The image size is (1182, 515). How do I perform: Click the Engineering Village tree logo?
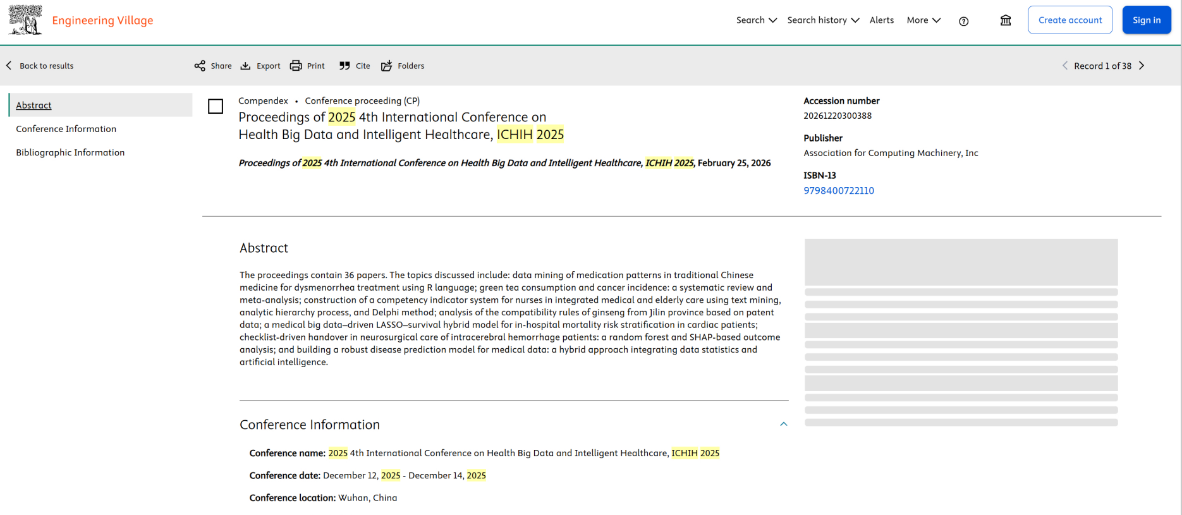coord(25,20)
